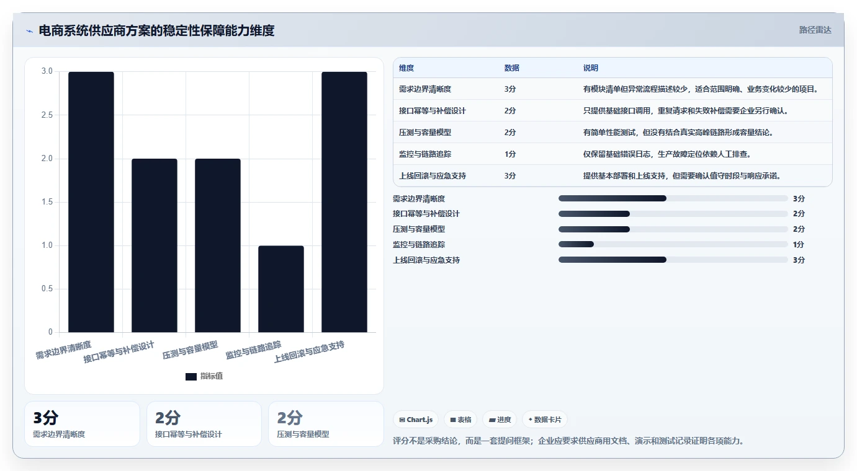The image size is (857, 471).
Task: Click x-axis label 接口幂等与补偿设计
Action: click(x=119, y=352)
